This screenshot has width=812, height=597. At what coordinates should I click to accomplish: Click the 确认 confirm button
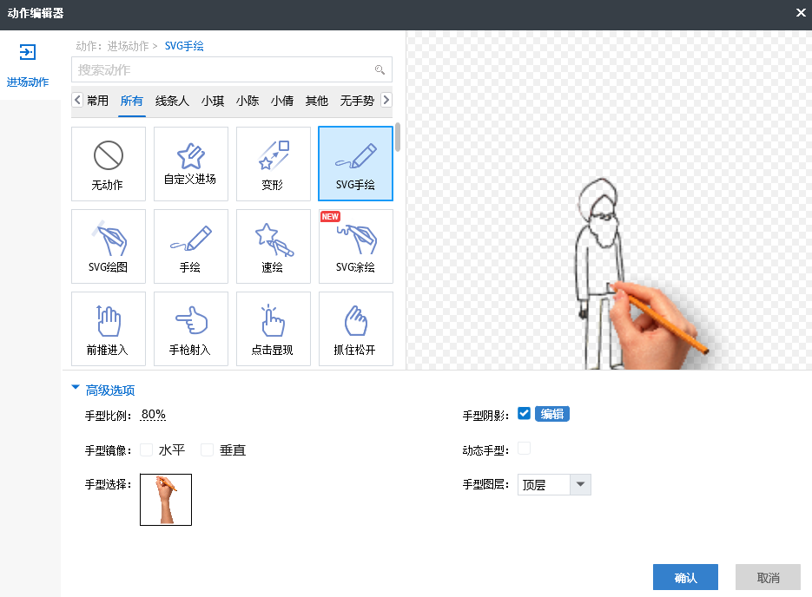click(685, 578)
